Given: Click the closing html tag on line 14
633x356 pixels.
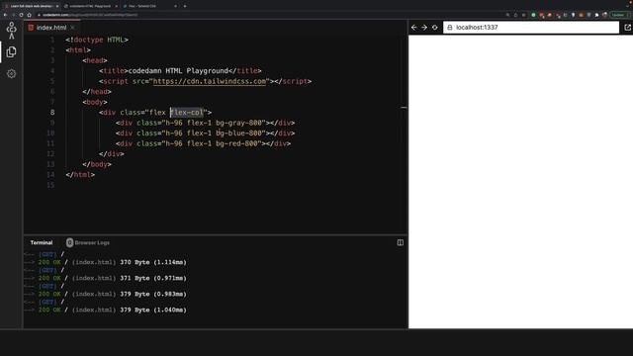Looking at the screenshot, I should point(80,174).
